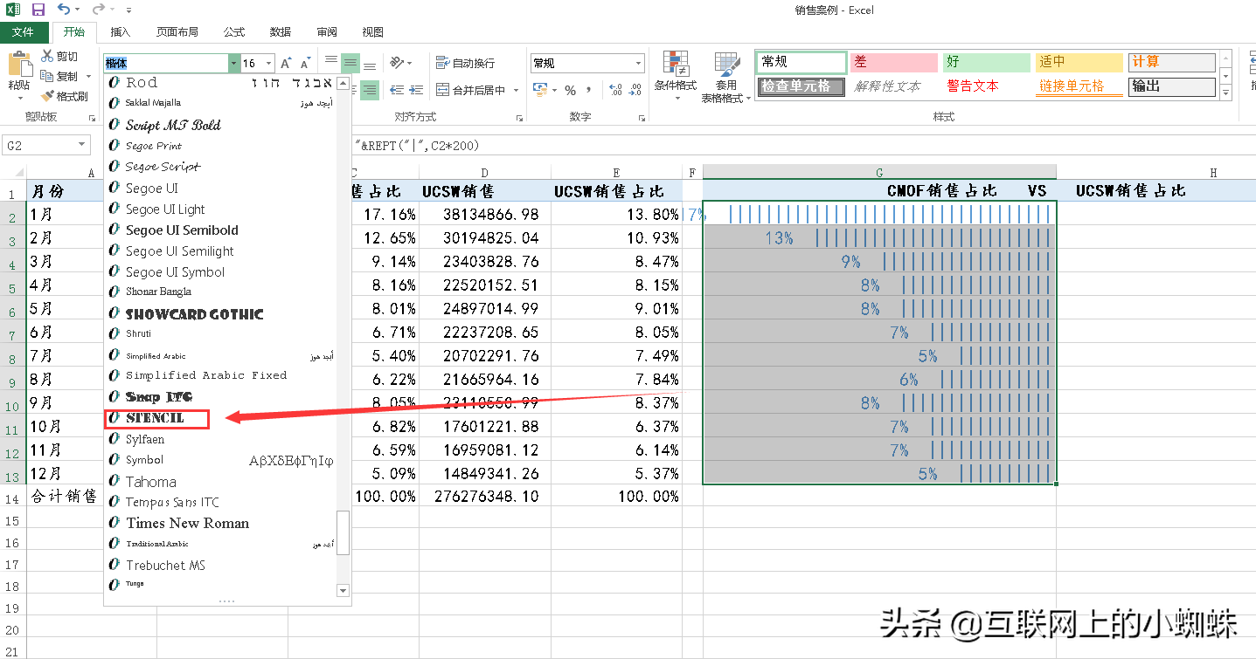Expand the Paste options arrow
This screenshot has height=659, width=1256.
(x=18, y=99)
